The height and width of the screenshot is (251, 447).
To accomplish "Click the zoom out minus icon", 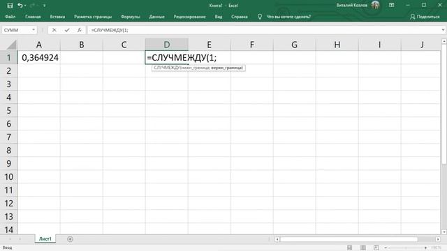I will coord(386,248).
